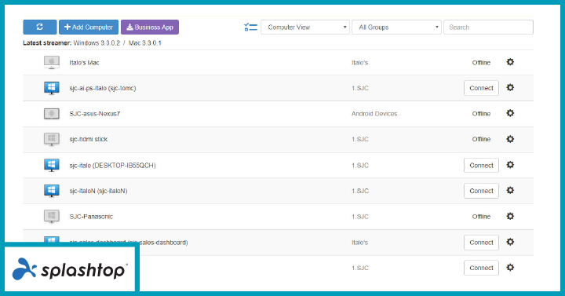This screenshot has height=296, width=565.
Task: Click the Italo's Mac computer icon
Action: [52, 62]
